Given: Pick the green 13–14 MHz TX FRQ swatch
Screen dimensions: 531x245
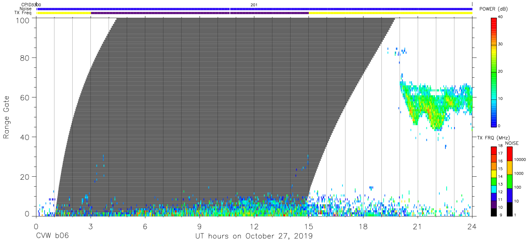Looking at the screenshot, I should (493, 181).
